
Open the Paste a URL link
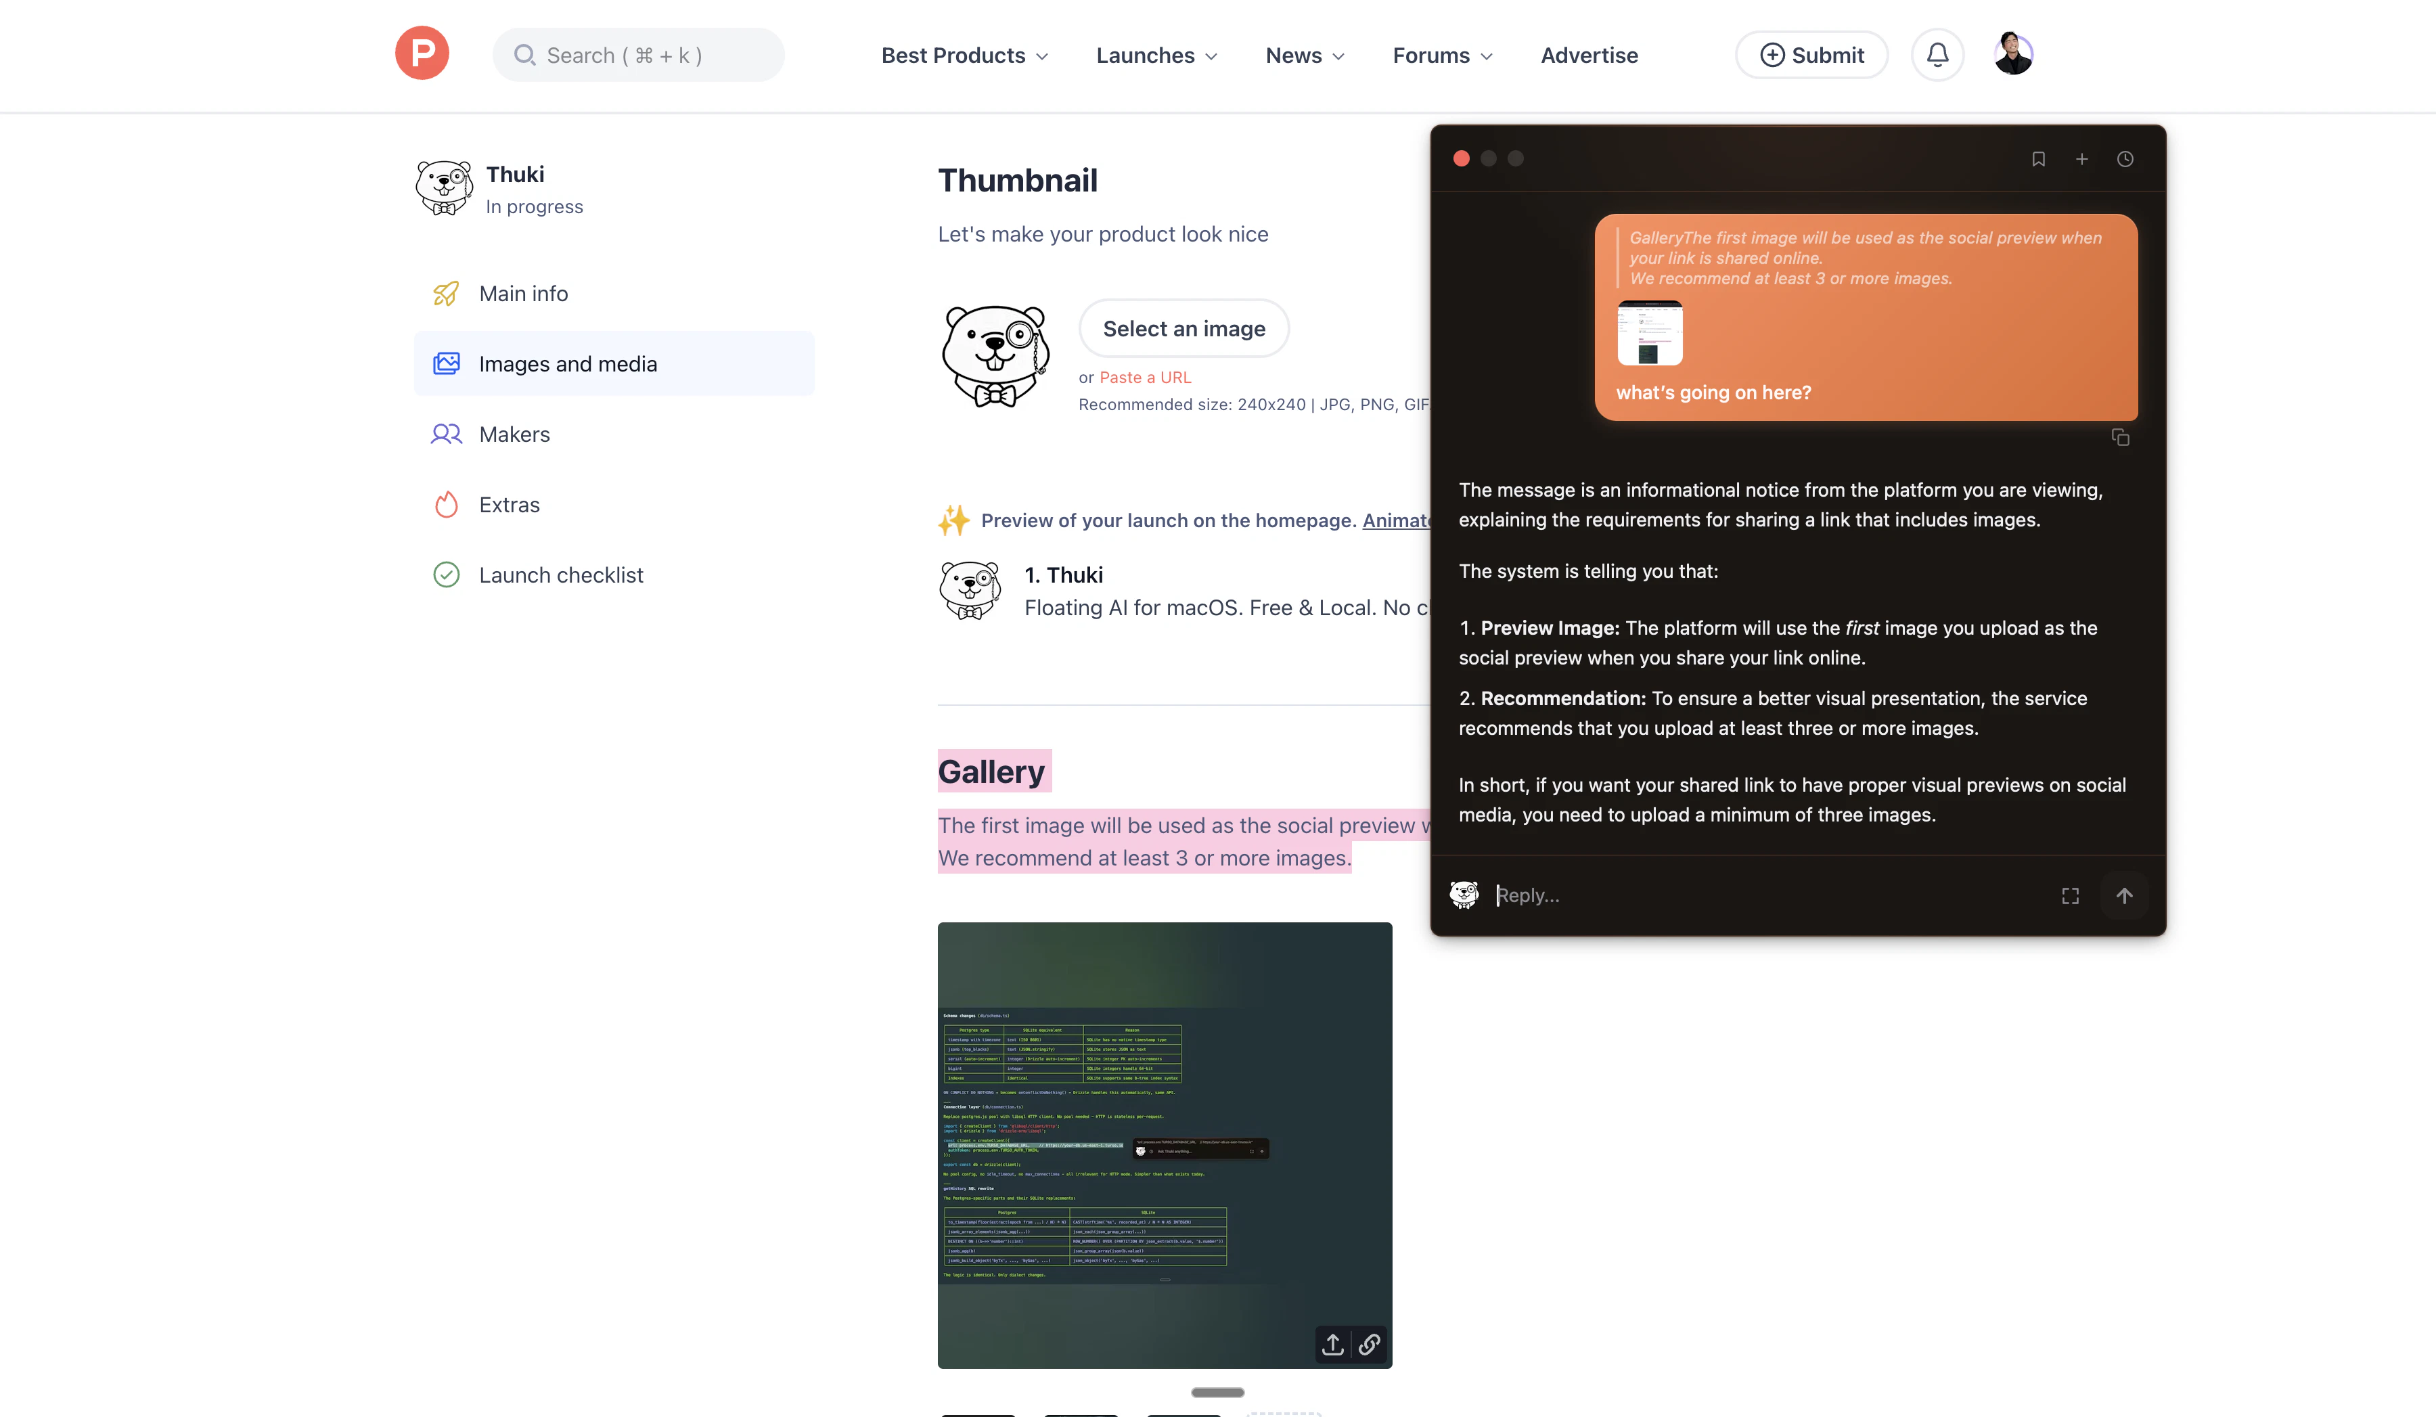coord(1146,377)
